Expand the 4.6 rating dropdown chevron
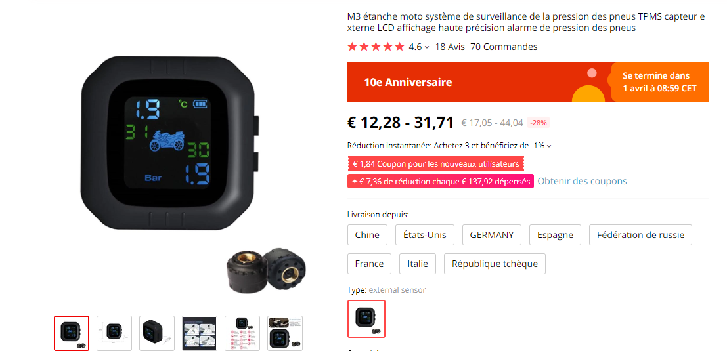This screenshot has height=351, width=727. click(x=427, y=47)
